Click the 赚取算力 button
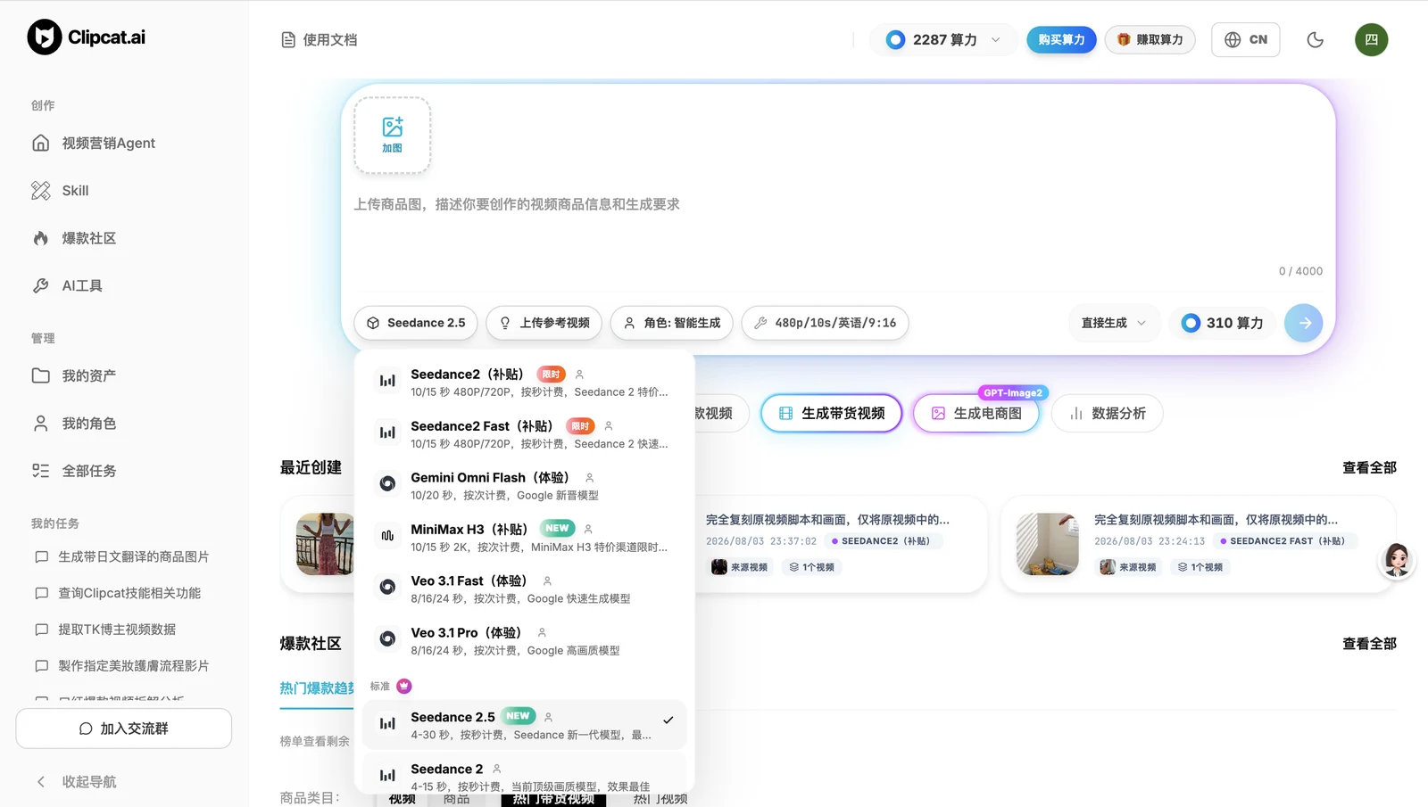This screenshot has width=1428, height=807. tap(1150, 40)
